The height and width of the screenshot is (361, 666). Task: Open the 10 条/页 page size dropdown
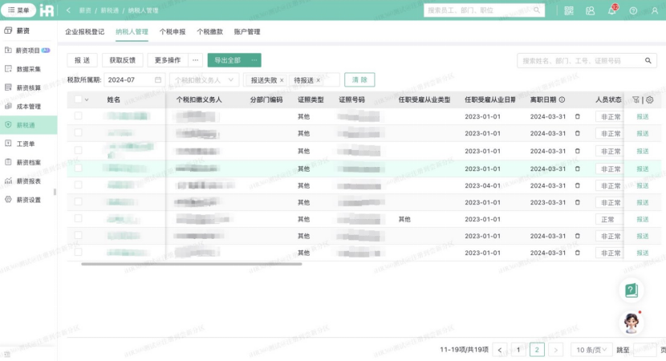click(591, 350)
